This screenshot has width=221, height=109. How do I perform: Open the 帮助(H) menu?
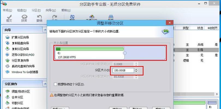66,10
